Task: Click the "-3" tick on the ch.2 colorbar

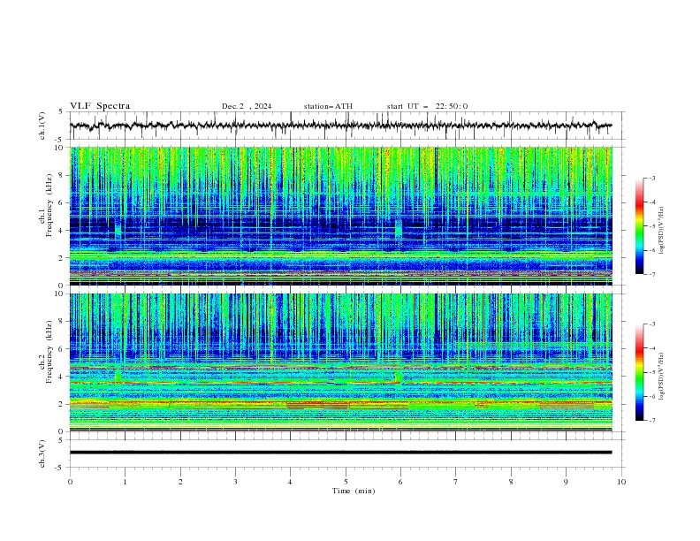Action: 651,324
